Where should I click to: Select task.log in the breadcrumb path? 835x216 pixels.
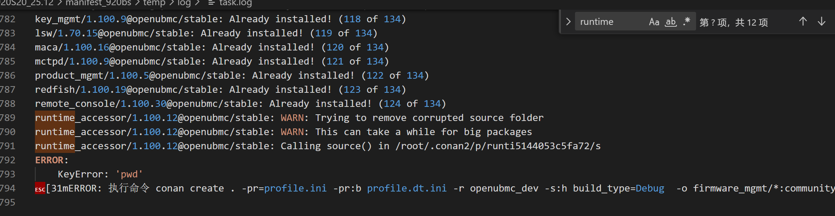click(235, 3)
